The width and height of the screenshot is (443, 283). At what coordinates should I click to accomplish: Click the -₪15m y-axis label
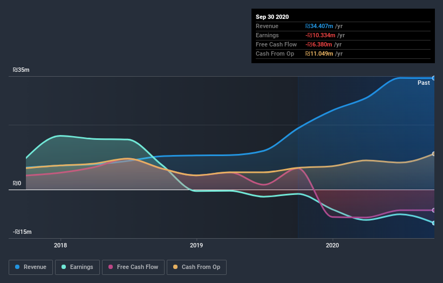click(22, 232)
